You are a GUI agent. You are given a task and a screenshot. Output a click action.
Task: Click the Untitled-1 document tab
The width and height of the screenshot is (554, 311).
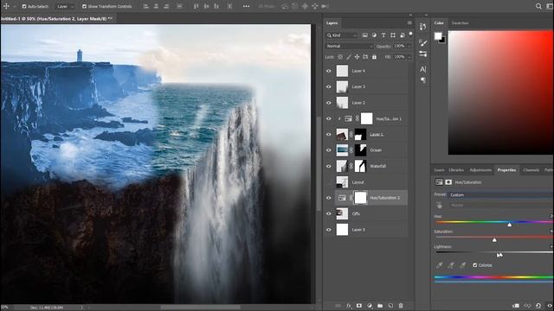(x=56, y=19)
